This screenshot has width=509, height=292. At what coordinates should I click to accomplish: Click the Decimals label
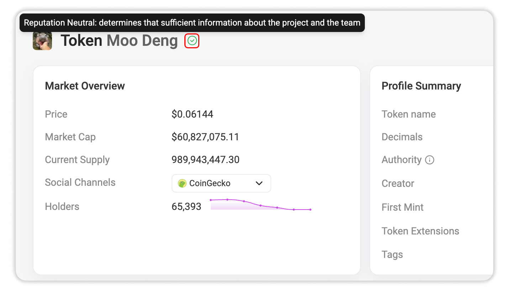coord(402,137)
